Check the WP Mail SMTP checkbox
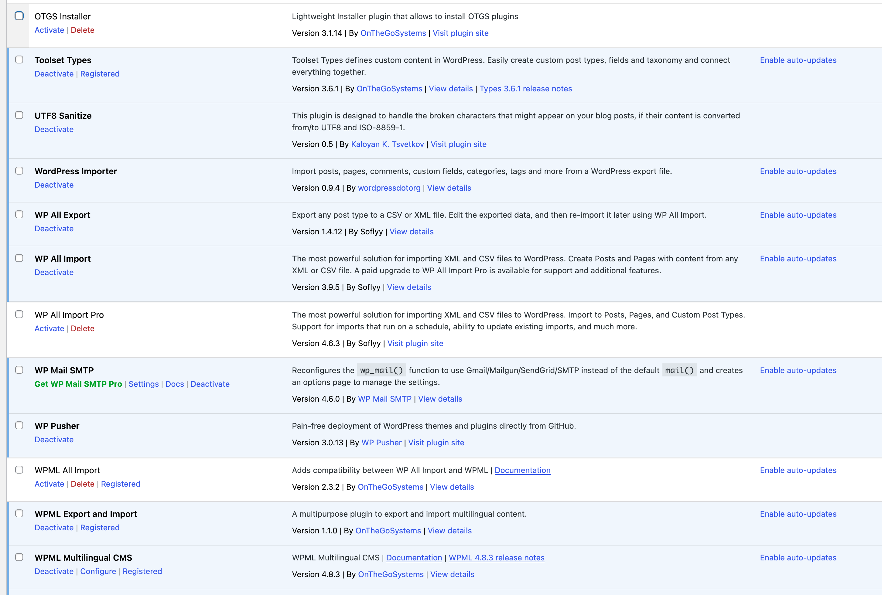Viewport: 882px width, 595px height. [x=19, y=370]
